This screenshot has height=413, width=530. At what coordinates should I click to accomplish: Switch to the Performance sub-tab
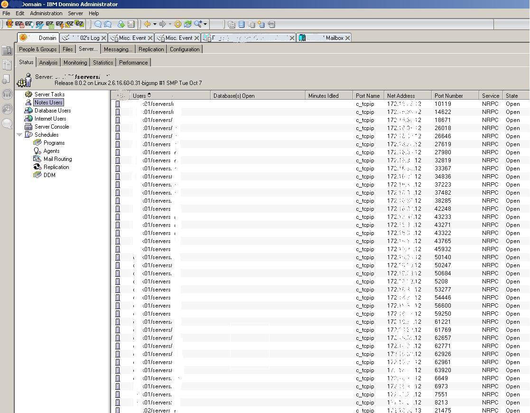pyautogui.click(x=133, y=63)
